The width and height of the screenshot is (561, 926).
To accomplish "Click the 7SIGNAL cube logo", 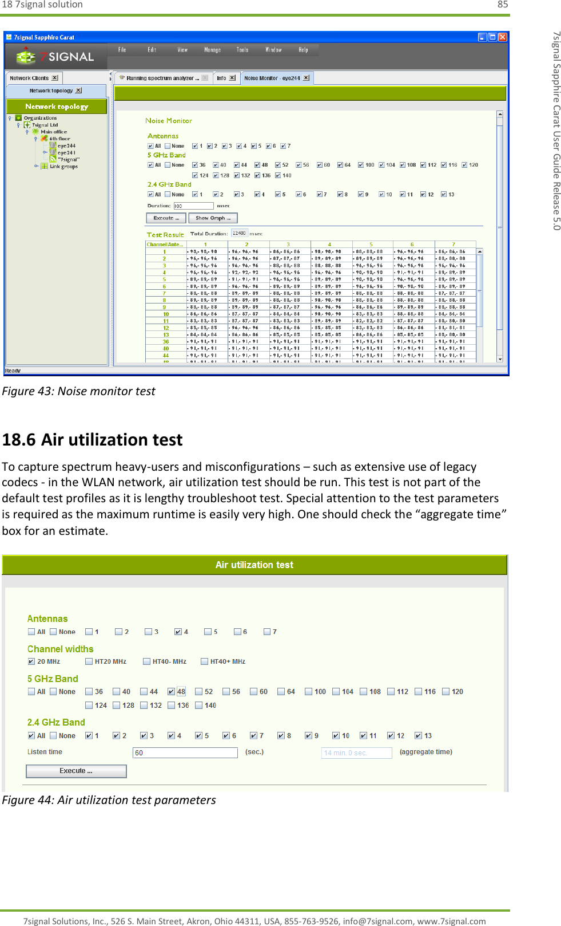I will 26,57.
